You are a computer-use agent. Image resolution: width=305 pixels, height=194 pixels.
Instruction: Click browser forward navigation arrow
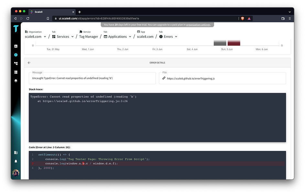22,18
